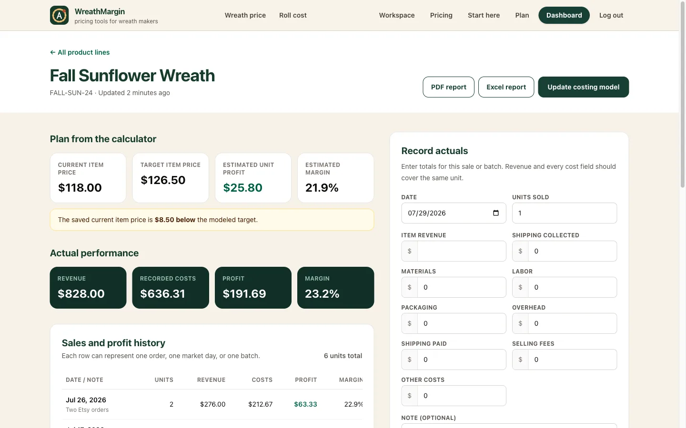The width and height of the screenshot is (686, 428).
Task: Open the date picker calendar icon
Action: tap(495, 213)
